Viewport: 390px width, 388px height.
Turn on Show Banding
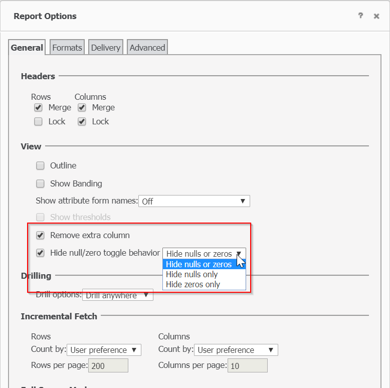pyautogui.click(x=40, y=183)
